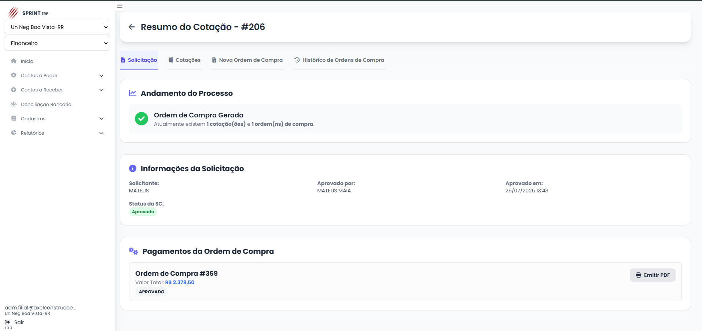Expand the Contas a Receber chevron
The width and height of the screenshot is (702, 331).
[102, 90]
